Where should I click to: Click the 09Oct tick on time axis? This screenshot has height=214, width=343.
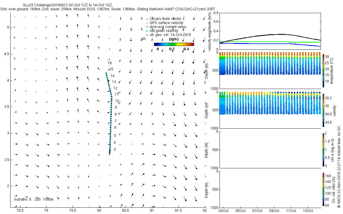pyautogui.click(x=274, y=211)
